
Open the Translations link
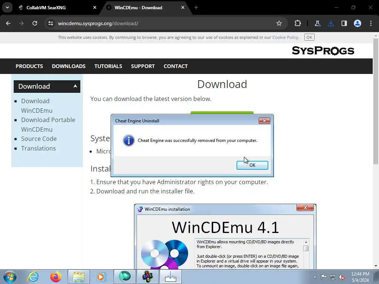click(x=38, y=148)
